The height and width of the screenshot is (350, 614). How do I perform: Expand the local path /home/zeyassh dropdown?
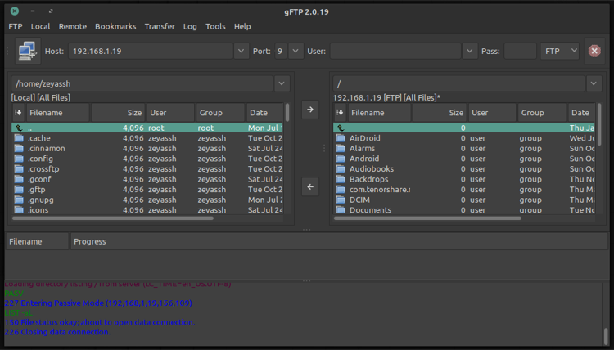tap(282, 83)
